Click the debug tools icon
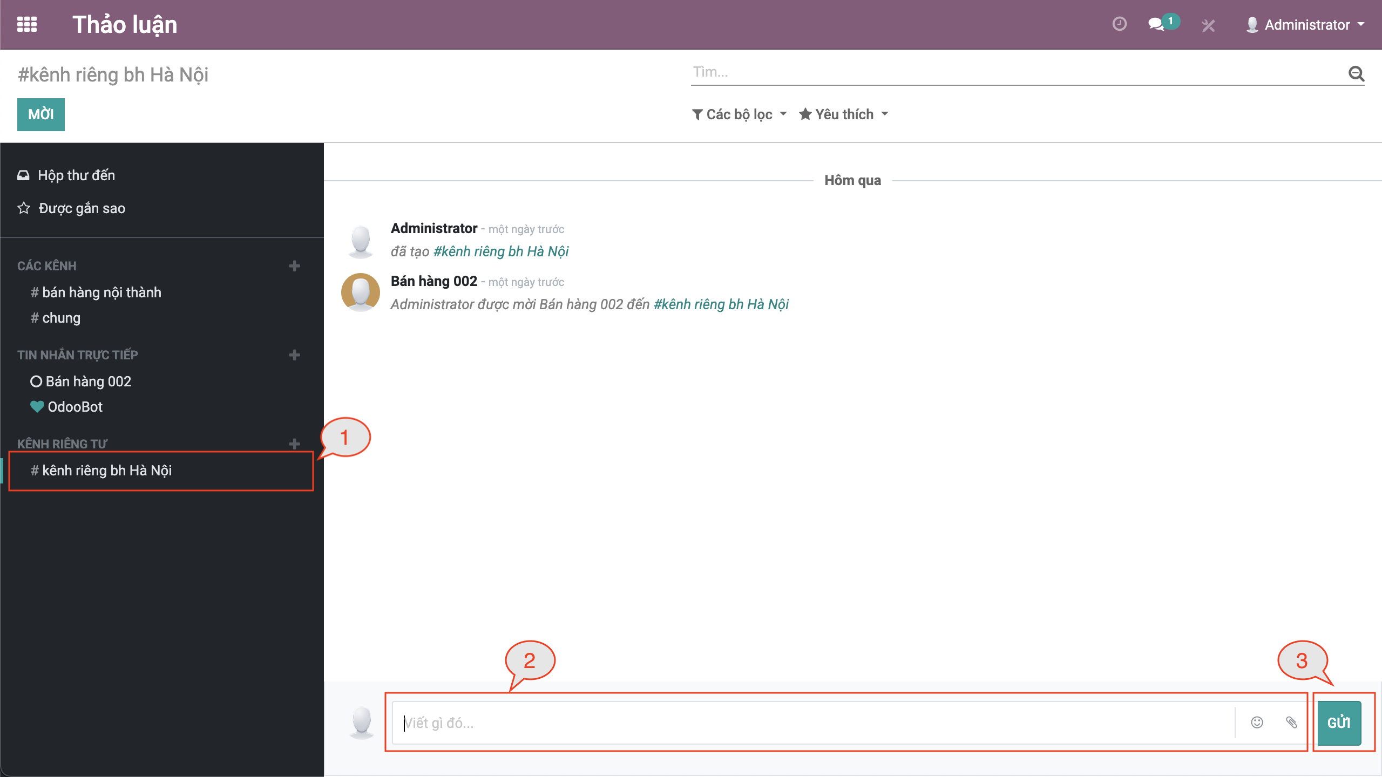The height and width of the screenshot is (777, 1382). pyautogui.click(x=1208, y=25)
